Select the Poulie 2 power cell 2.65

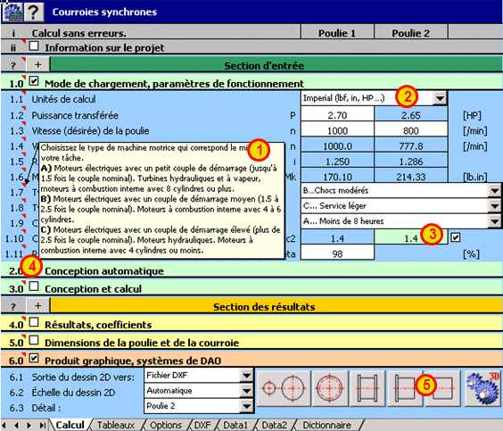point(410,115)
